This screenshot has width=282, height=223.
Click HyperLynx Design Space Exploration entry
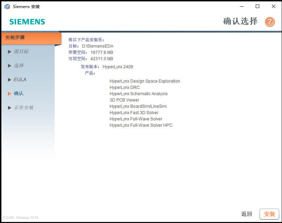(145, 81)
